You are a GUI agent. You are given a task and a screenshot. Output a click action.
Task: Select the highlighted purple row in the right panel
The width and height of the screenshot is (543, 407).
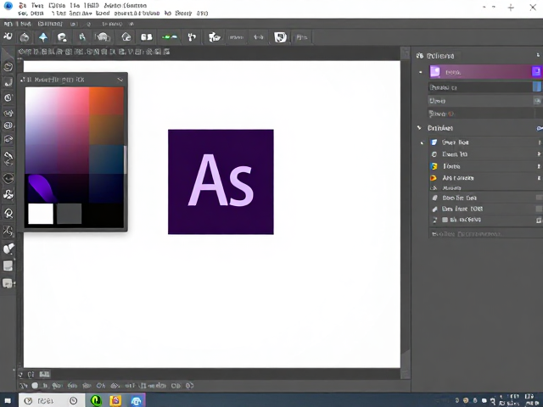click(x=484, y=71)
